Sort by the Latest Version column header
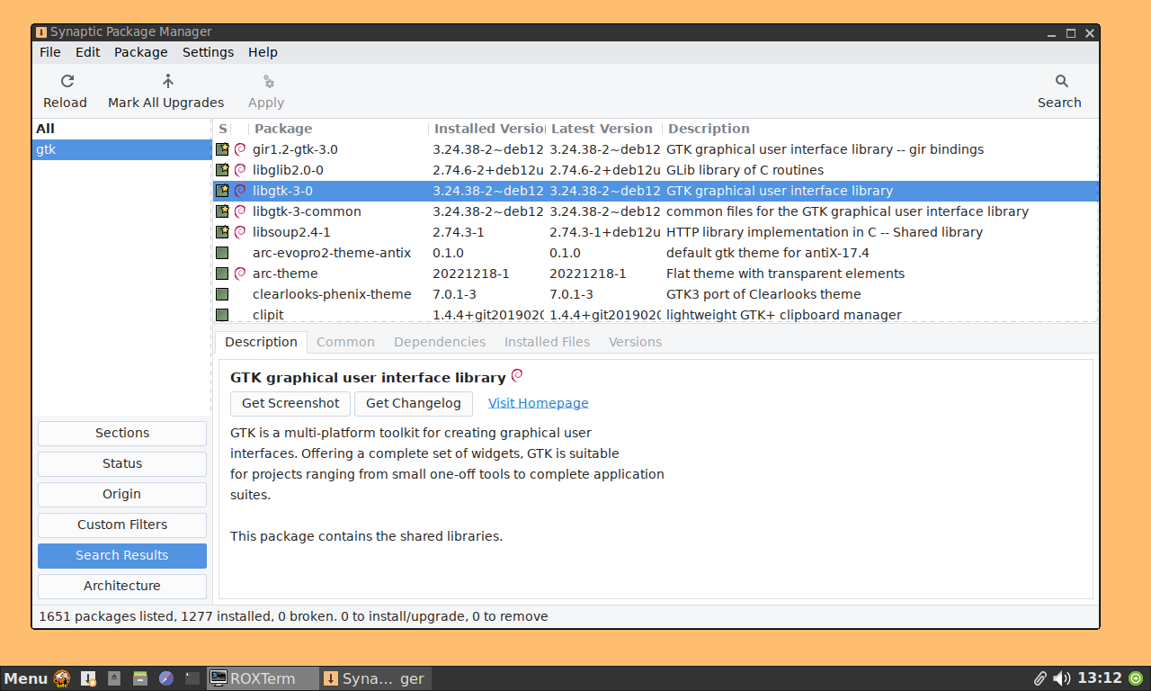Screen dimensions: 1151x691 click(603, 129)
